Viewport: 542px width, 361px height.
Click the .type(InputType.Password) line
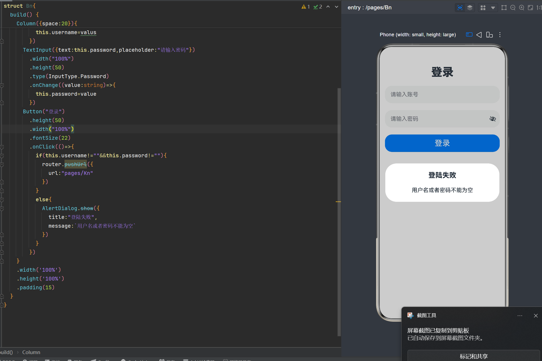pos(69,76)
